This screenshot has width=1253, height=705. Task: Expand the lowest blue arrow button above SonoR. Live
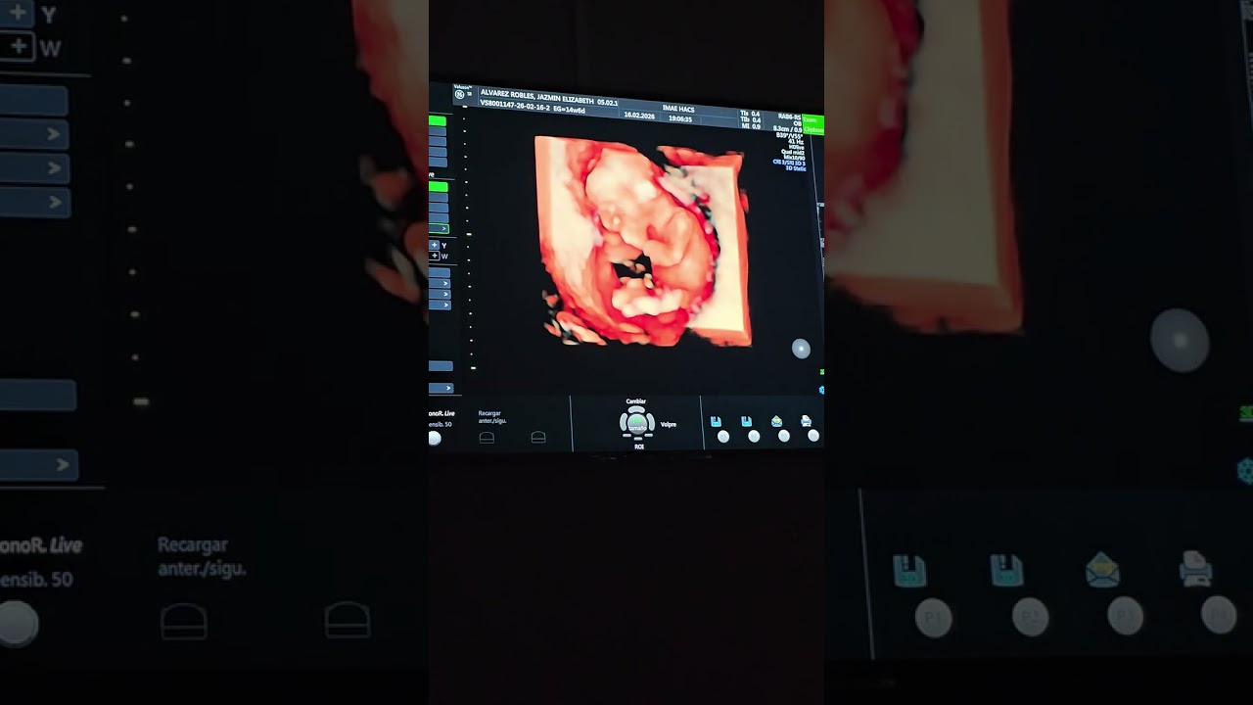coord(441,389)
